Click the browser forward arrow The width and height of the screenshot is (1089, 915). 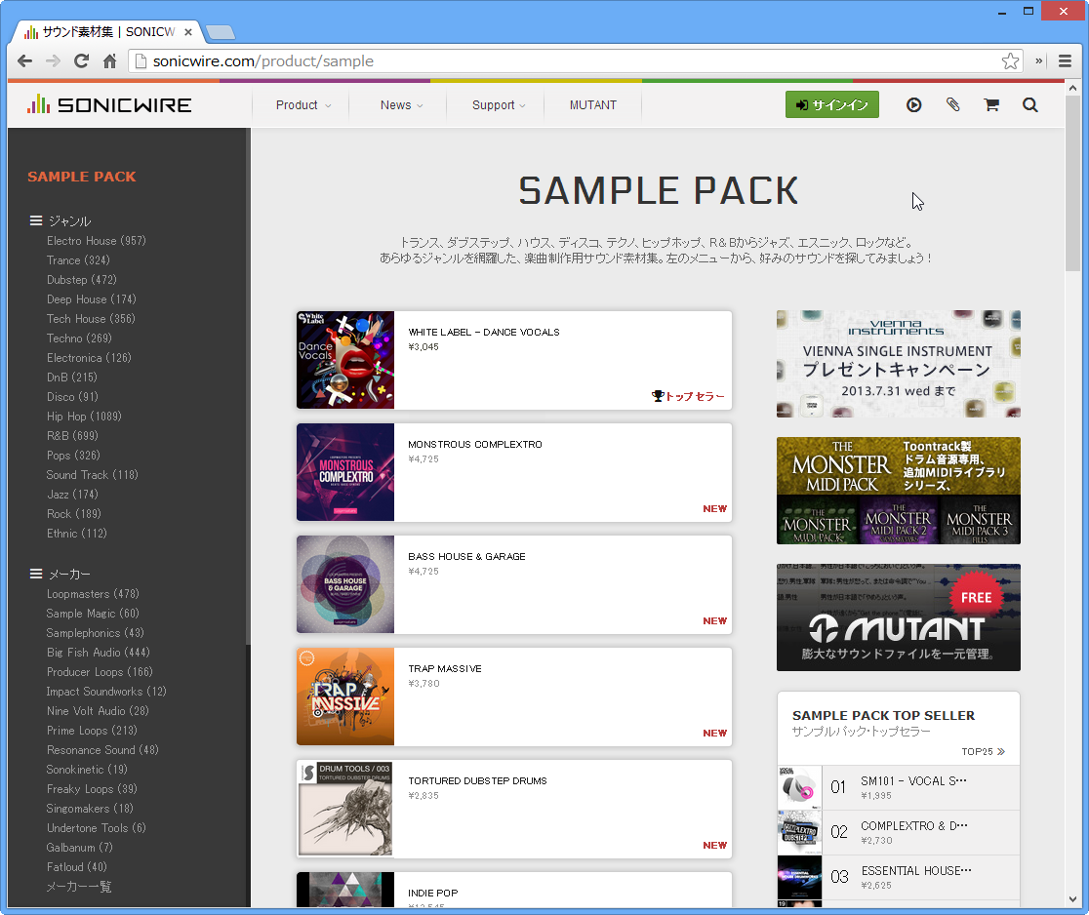pyautogui.click(x=53, y=61)
